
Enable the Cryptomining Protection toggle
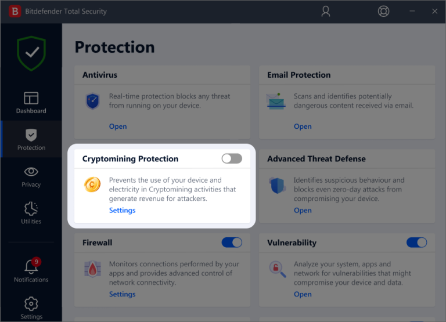(232, 158)
